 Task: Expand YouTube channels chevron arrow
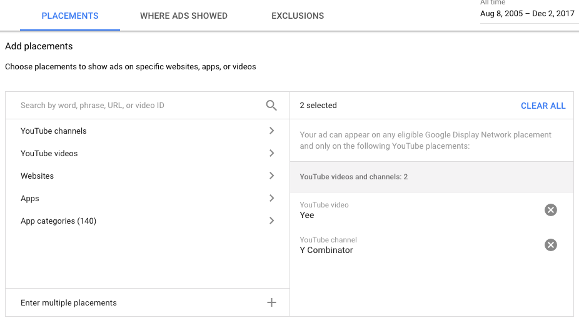tap(272, 131)
